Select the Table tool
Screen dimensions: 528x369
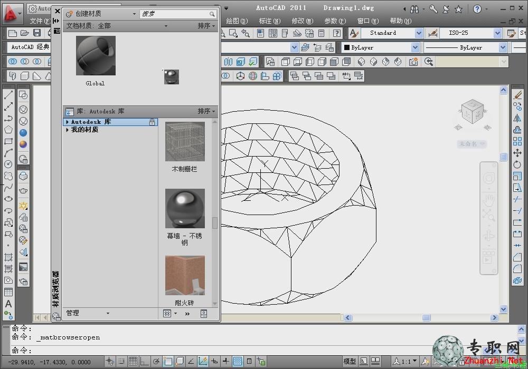(8, 292)
